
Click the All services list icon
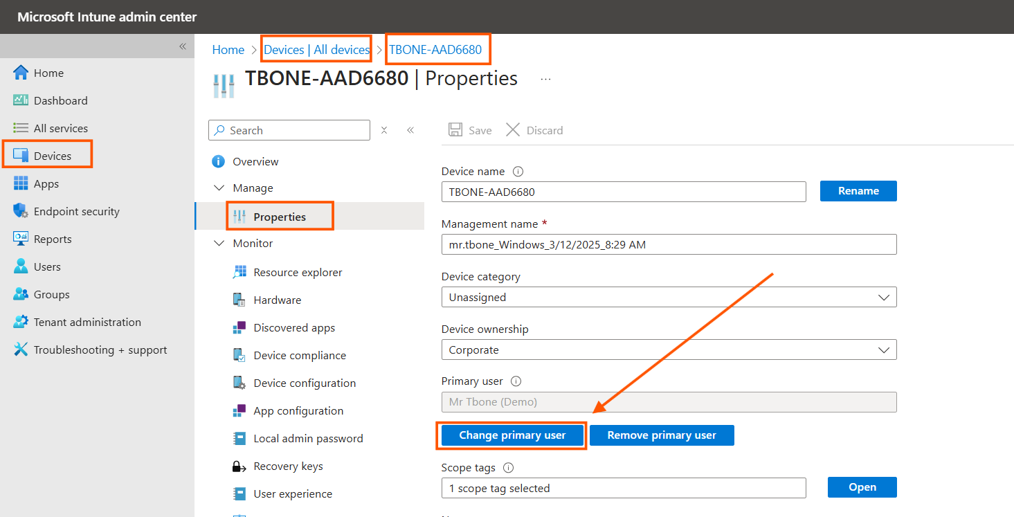pyautogui.click(x=21, y=128)
